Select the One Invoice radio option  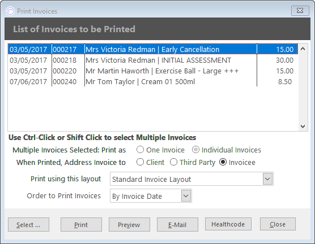click(140, 150)
